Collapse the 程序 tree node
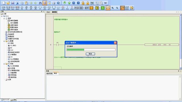Image resolution: width=182 pixels, height=102 pixels. (4, 18)
